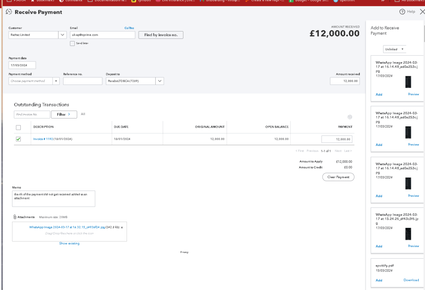Click the Clear Payment button
Image resolution: width=425 pixels, height=290 pixels.
338,177
